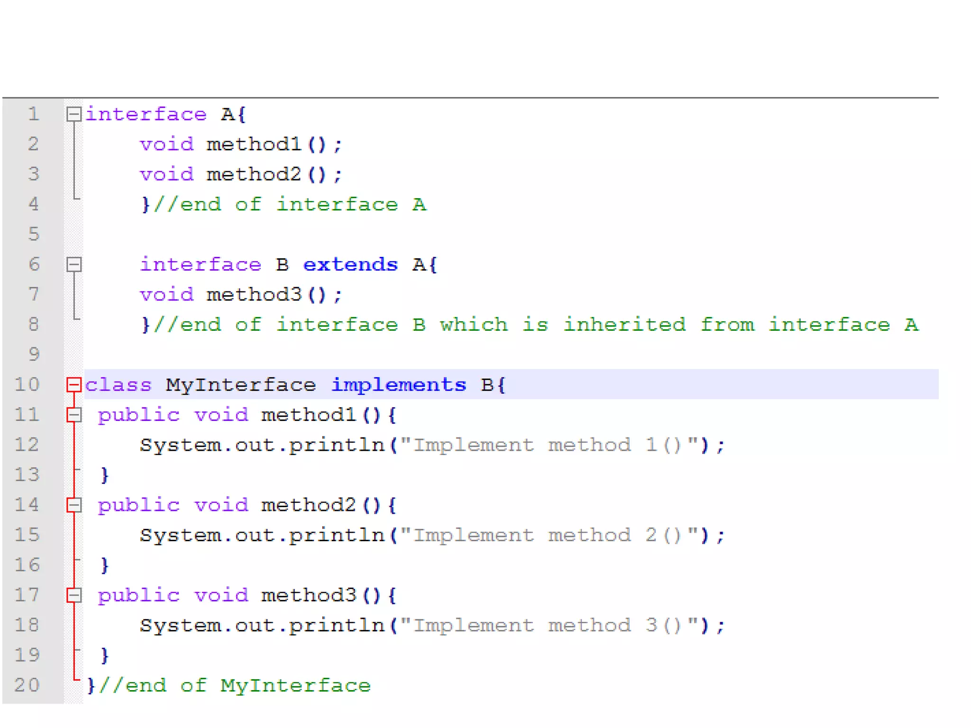Click 'System.out.println' on line 15
Viewport: 971px width, 728px height.
pos(262,536)
